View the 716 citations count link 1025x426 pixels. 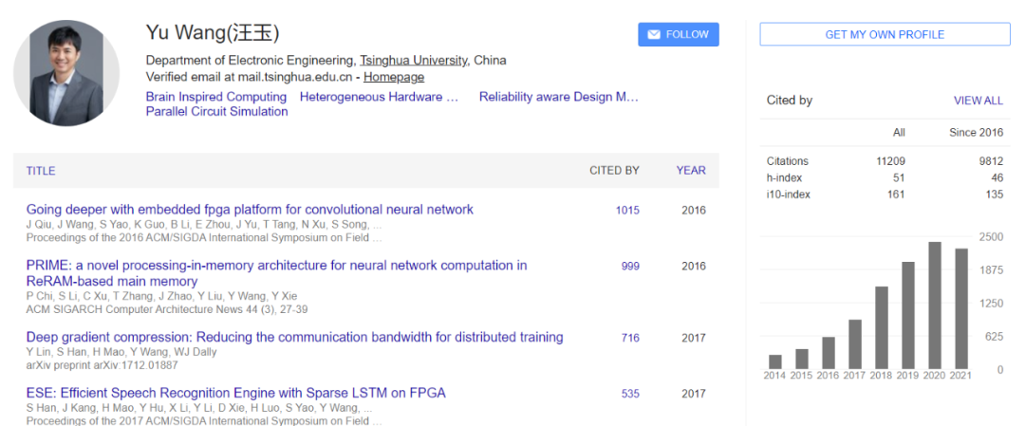(631, 338)
